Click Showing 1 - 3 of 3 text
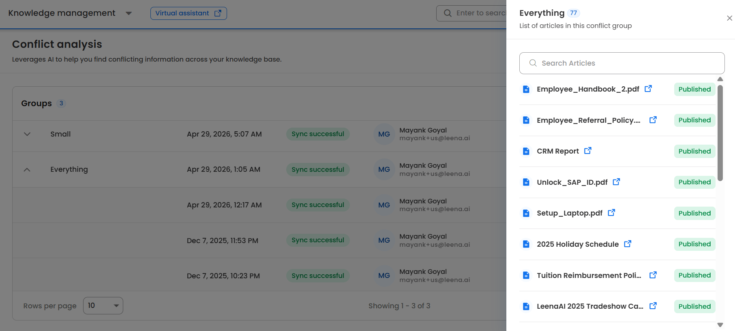Viewport: 735px width, 331px height. coord(399,306)
